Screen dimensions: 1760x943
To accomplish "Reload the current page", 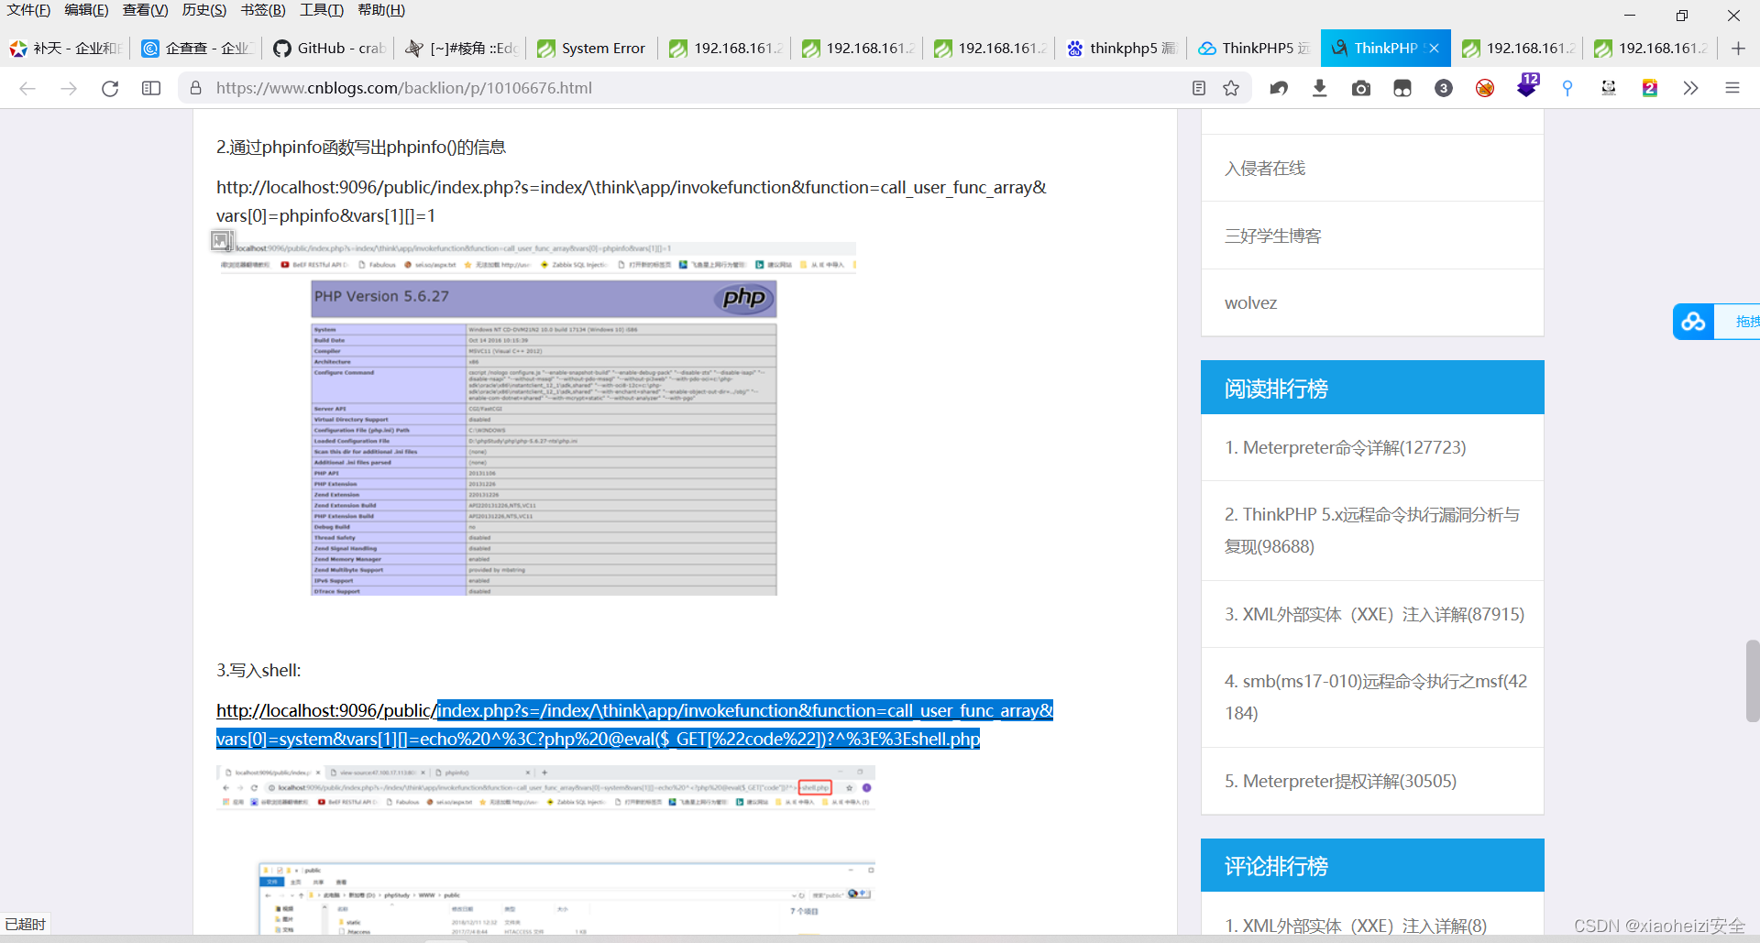I will point(110,88).
